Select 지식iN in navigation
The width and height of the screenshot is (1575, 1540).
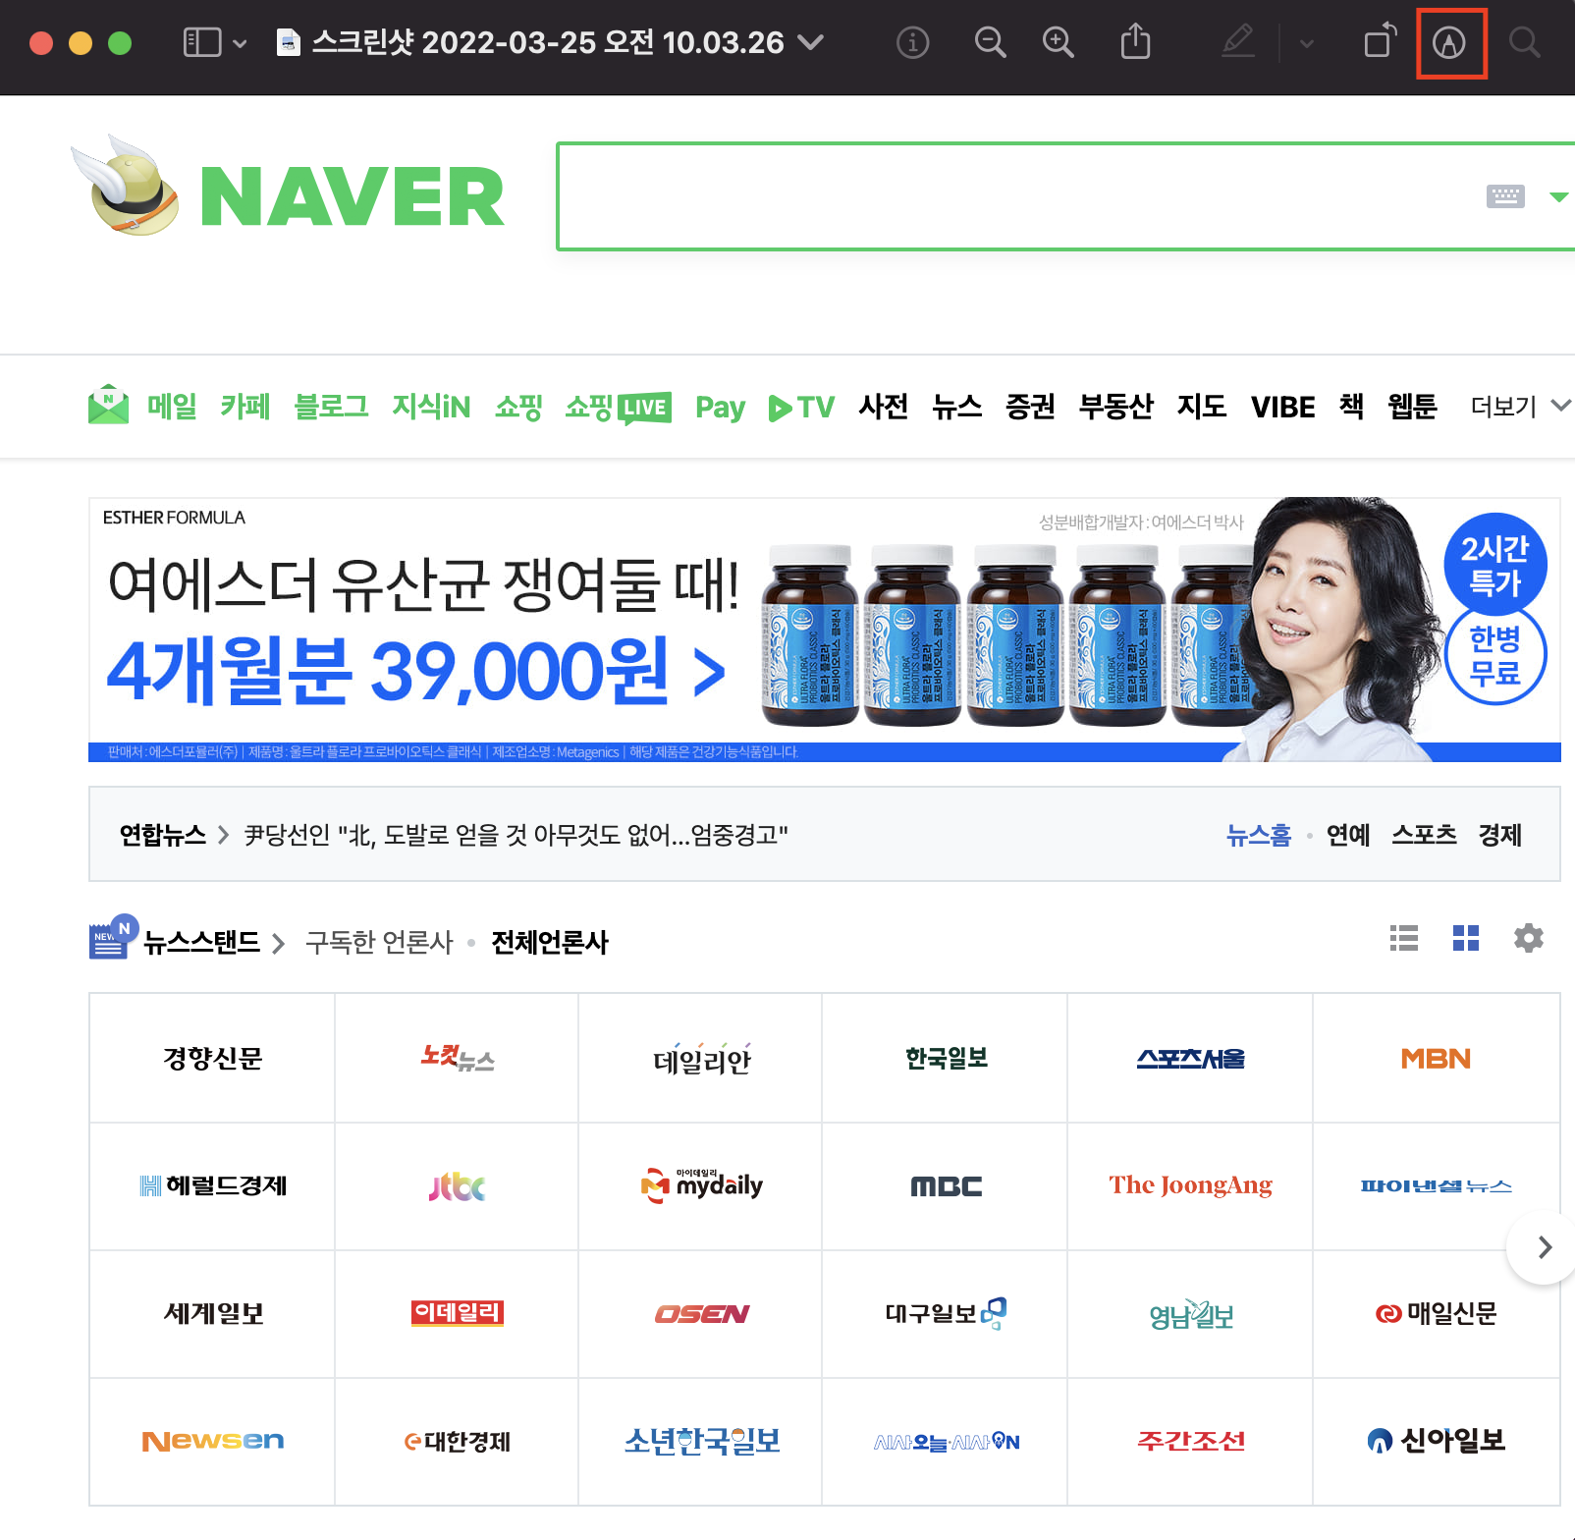pos(431,406)
